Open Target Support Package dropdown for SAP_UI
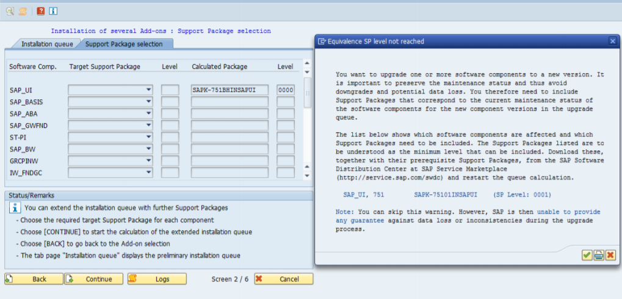622x299 pixels. (x=149, y=90)
